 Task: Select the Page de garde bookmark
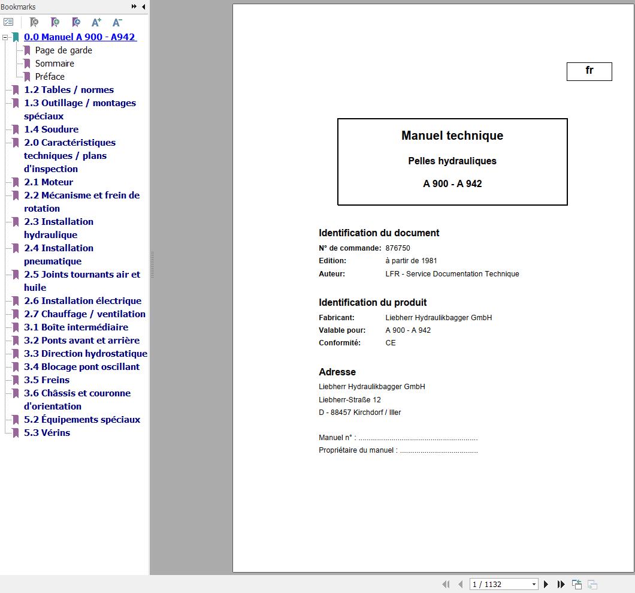[x=63, y=50]
